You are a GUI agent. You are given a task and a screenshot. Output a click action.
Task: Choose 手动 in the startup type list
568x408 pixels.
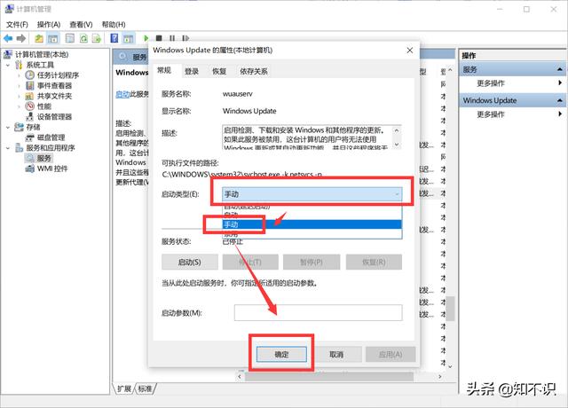[312, 224]
